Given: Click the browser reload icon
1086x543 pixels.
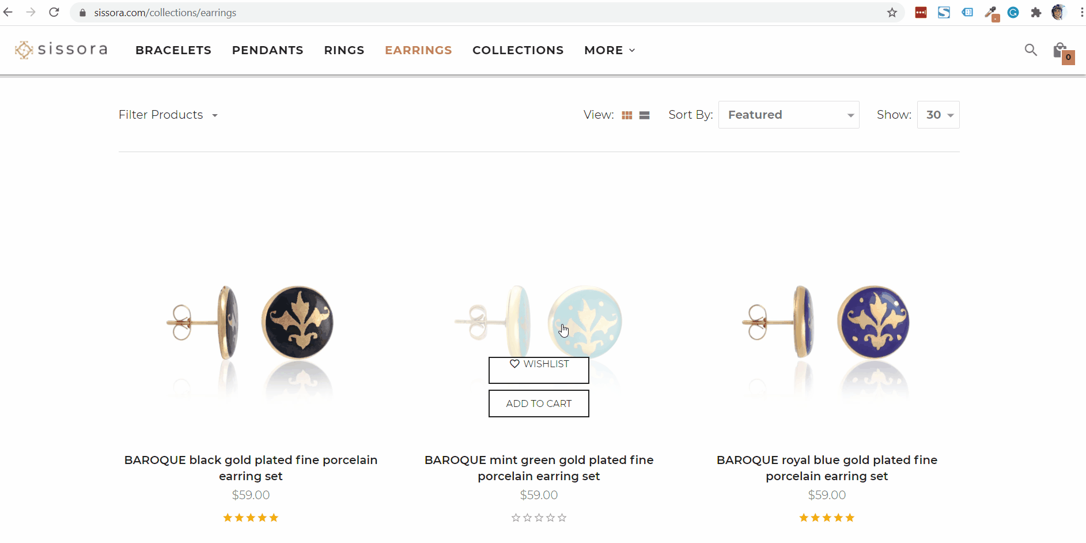Looking at the screenshot, I should click(x=54, y=12).
